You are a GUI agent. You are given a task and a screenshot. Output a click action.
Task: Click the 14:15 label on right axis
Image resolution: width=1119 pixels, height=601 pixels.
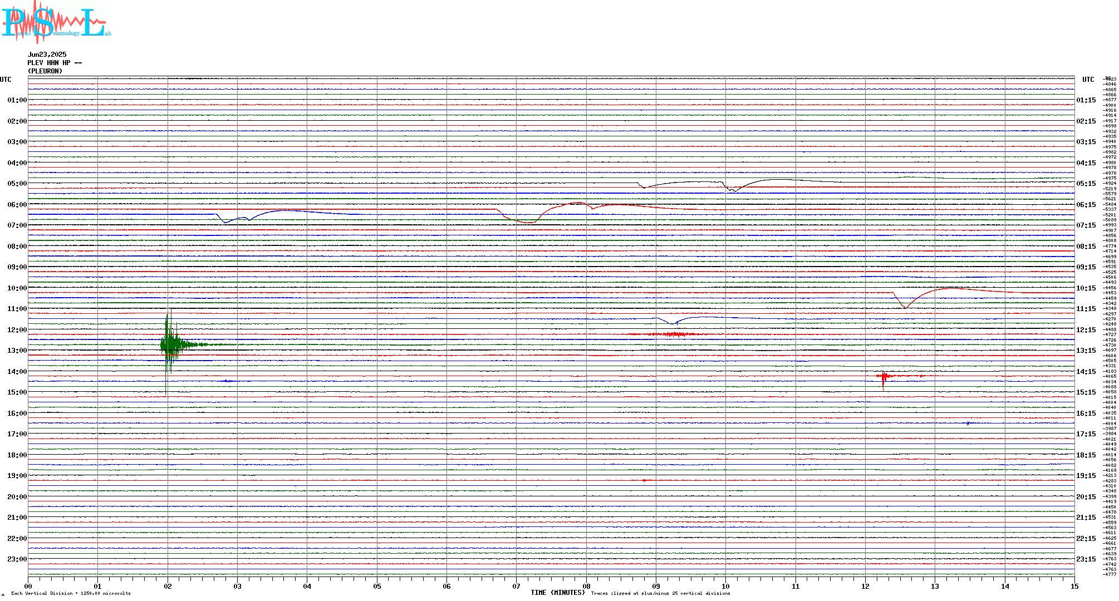tap(1086, 372)
